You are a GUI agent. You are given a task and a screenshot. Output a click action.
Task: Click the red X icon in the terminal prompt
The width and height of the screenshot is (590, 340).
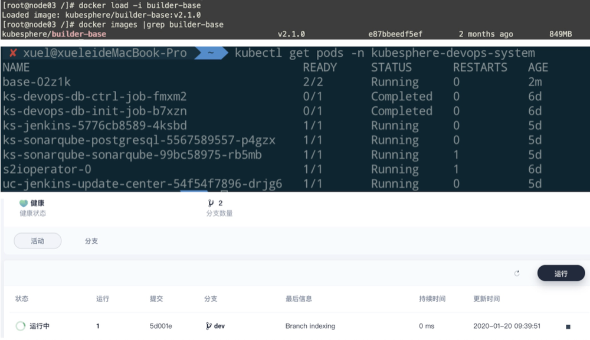coord(13,53)
